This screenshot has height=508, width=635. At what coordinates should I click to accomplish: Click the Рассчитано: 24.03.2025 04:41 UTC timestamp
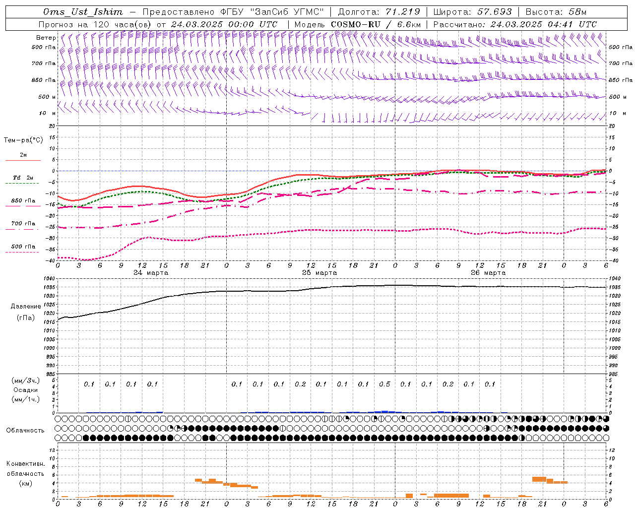coord(515,24)
